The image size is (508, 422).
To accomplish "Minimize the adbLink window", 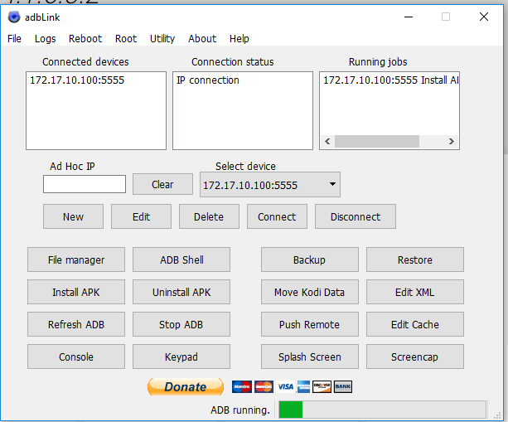I will click(x=409, y=17).
